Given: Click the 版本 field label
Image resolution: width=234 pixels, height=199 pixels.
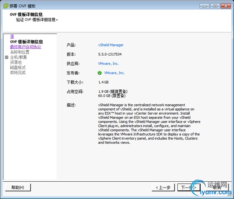Looking at the screenshot, I should point(71,54).
